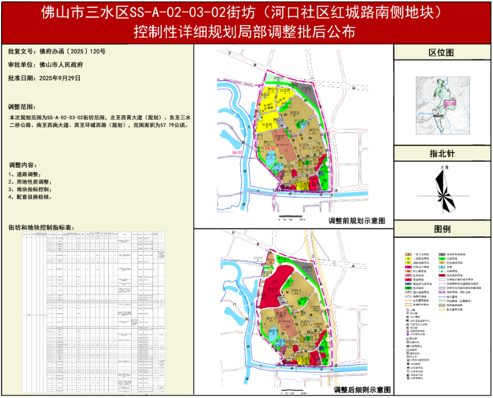Click the 图例 legend section header

[443, 229]
